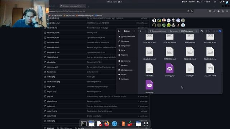The image size is (230, 129).
Task: Go back in the Files window
Action: pos(141,31)
